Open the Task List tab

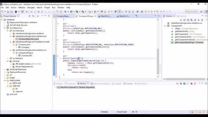coord(182,16)
